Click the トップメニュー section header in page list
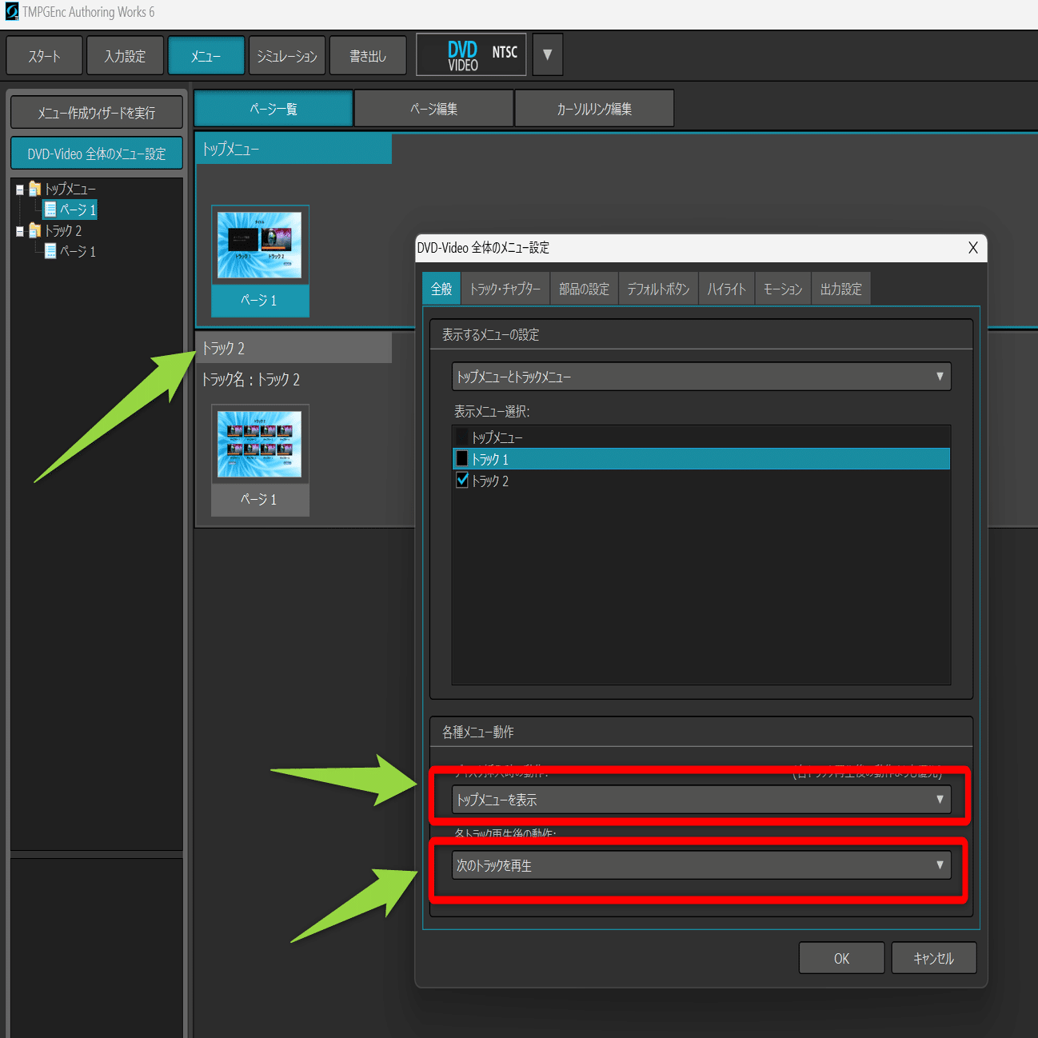This screenshot has width=1038, height=1038. coord(293,149)
